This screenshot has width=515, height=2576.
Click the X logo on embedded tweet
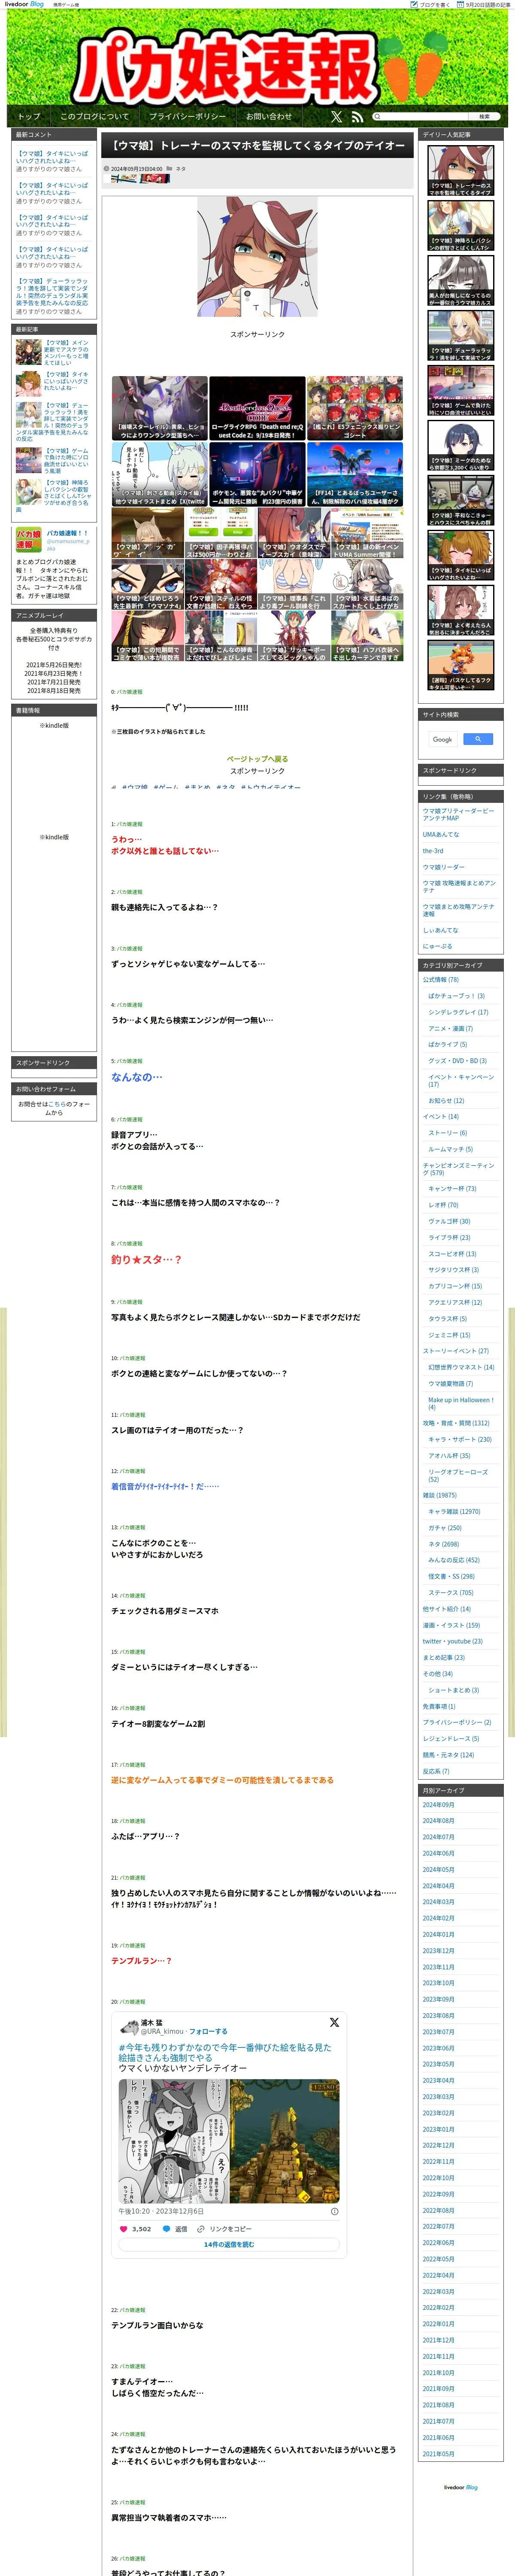tap(334, 2022)
